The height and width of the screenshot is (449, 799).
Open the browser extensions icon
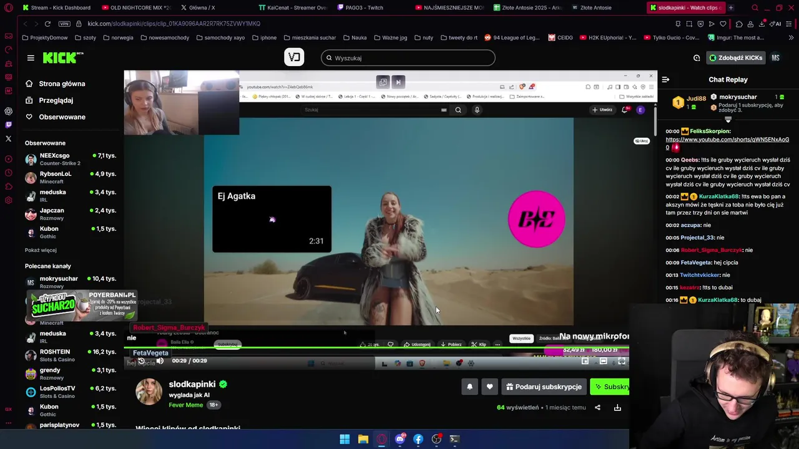coord(739,24)
